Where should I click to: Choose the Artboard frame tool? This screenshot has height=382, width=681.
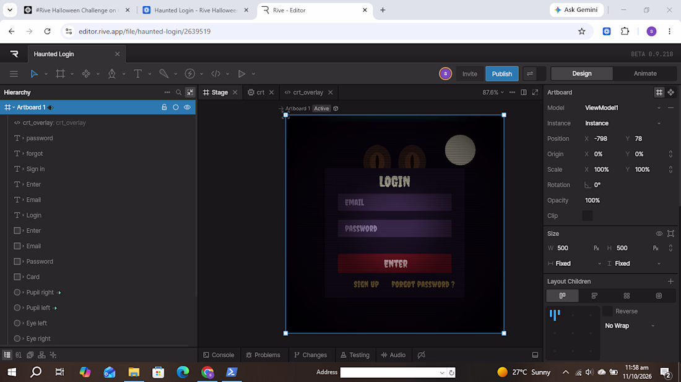[x=60, y=74]
